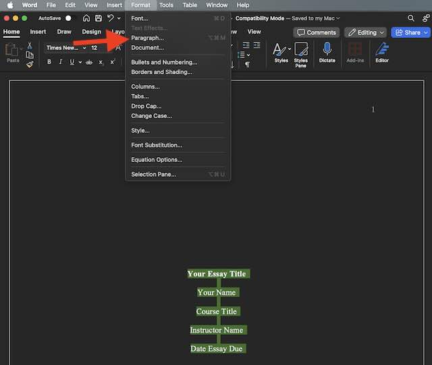Toggle Show paragraph marks pilcrow icon
Screen dimensions: 432x365
[248, 65]
